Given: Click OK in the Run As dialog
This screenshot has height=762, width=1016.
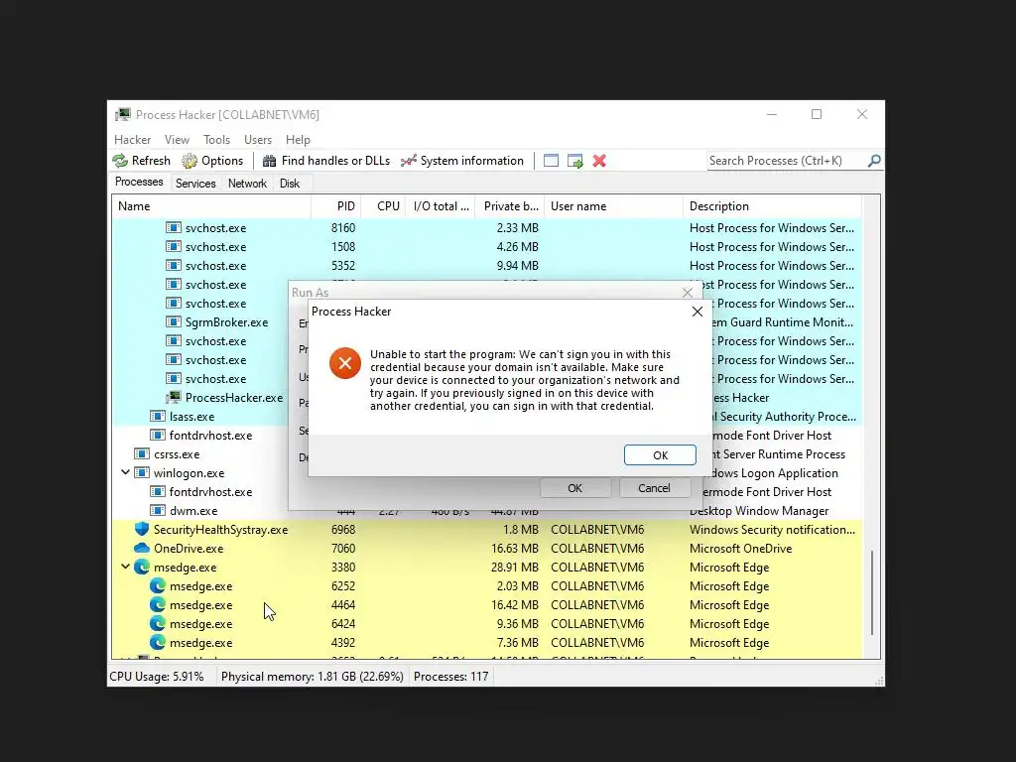Looking at the screenshot, I should 574,488.
